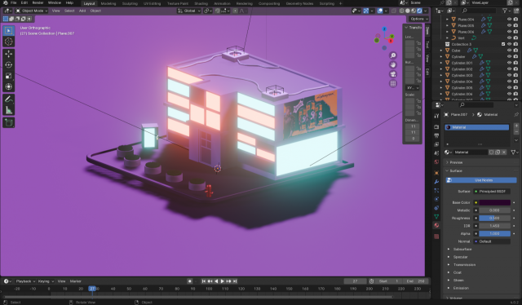
Task: Switch to the Shading workspace tab
Action: [201, 3]
